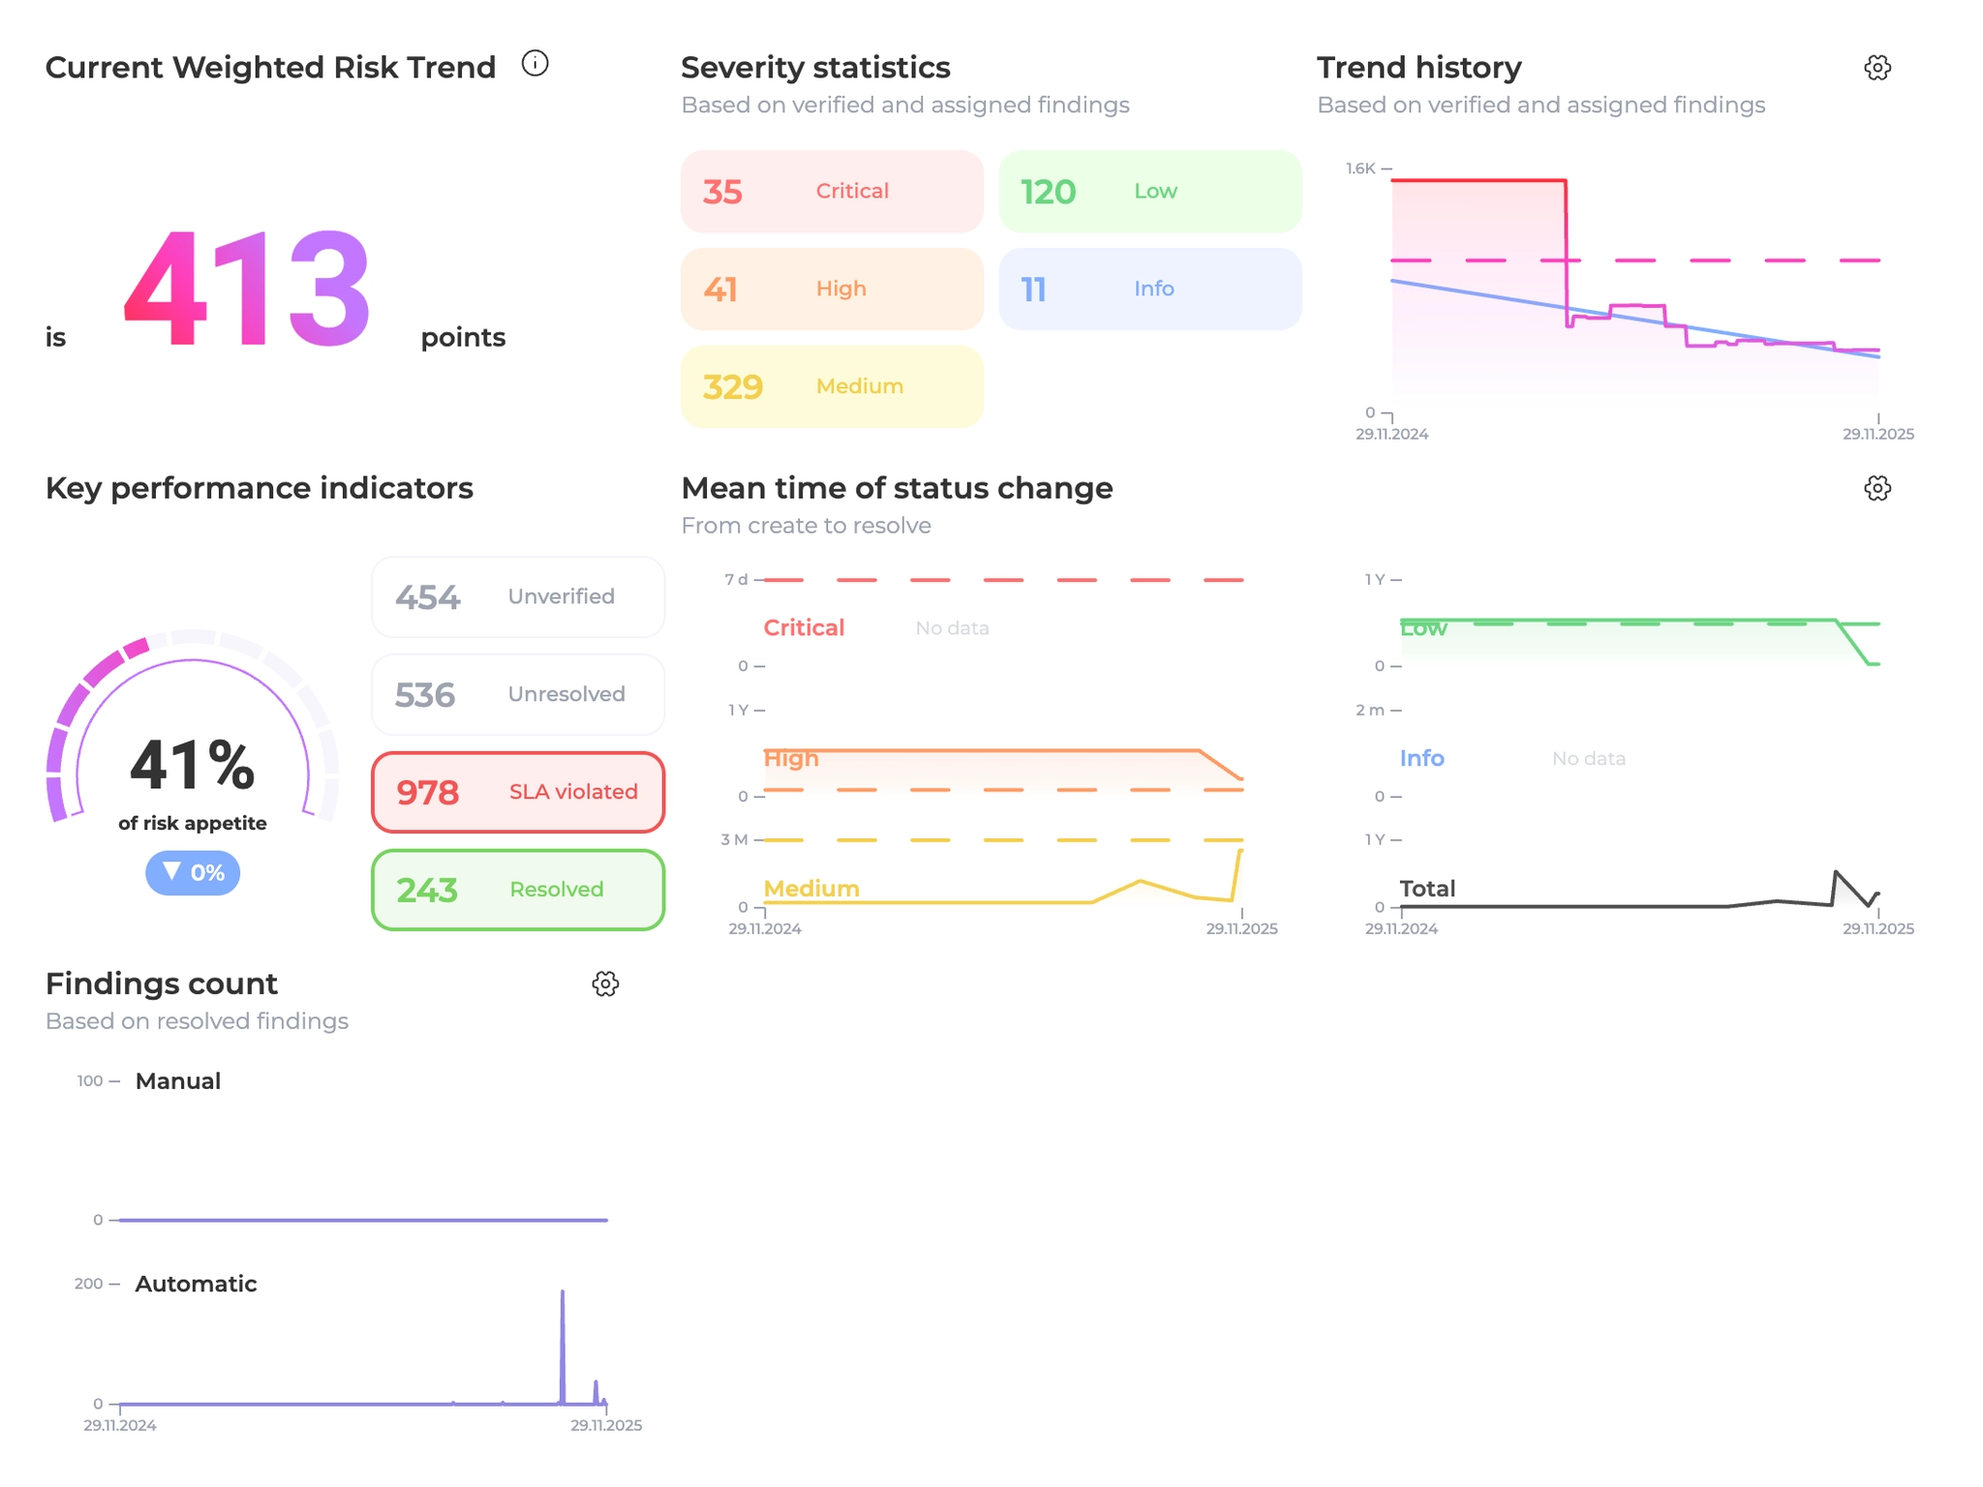1983x1487 pixels.
Task: Click the Resolved KPI card showing 243
Action: [518, 890]
